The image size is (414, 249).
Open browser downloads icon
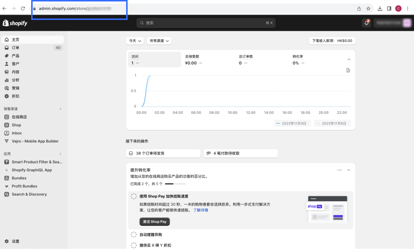coord(379,8)
